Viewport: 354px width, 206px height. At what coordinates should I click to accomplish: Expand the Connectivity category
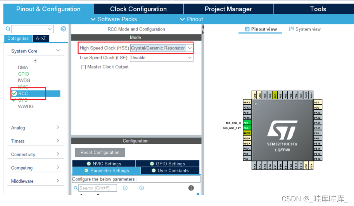tap(58, 154)
